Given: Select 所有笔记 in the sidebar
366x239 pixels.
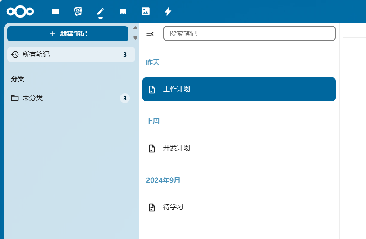Looking at the screenshot, I should (x=71, y=54).
